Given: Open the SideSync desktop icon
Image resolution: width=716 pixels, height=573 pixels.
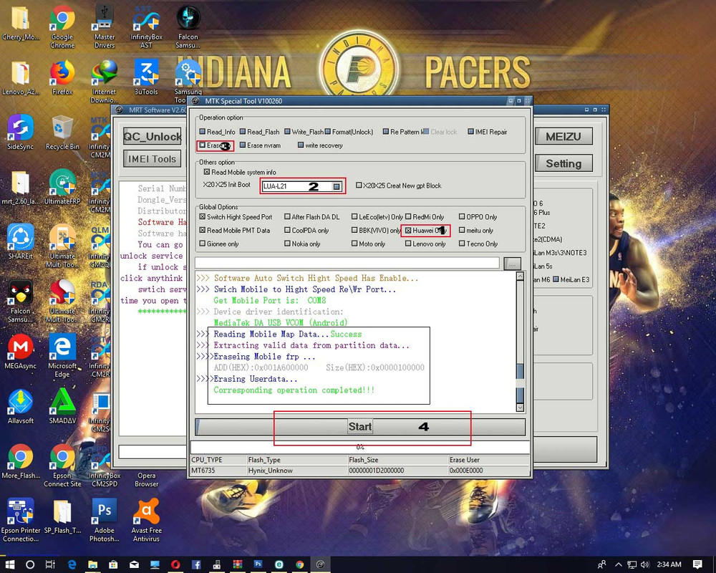Looking at the screenshot, I should coord(21,133).
